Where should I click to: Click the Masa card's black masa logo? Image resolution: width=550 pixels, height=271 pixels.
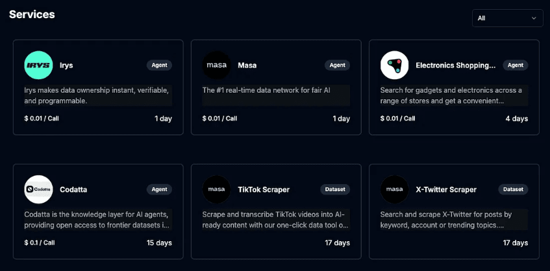(x=216, y=65)
